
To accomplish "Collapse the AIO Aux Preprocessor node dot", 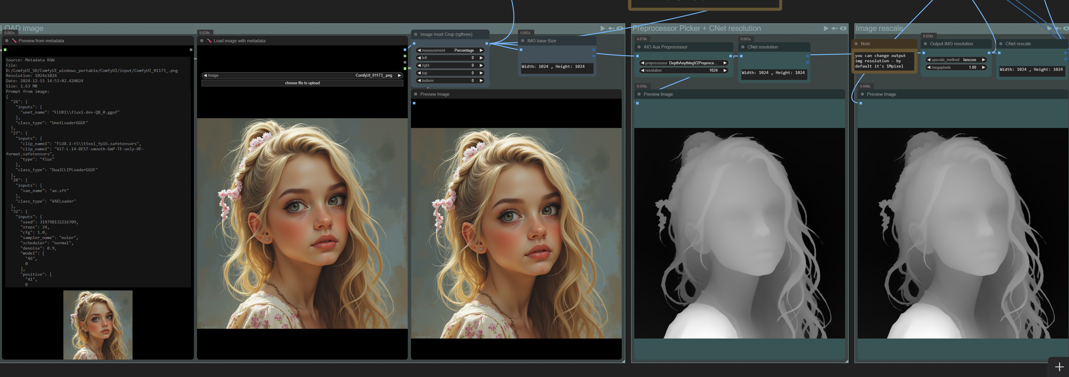I will [639, 47].
